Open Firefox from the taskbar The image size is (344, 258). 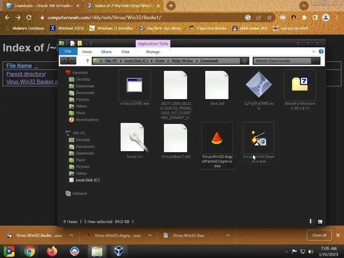(x=52, y=251)
